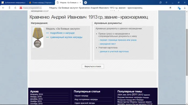Open popular article "Нашел награду"
The width and height of the screenshot is (188, 105).
[x=81, y=96]
